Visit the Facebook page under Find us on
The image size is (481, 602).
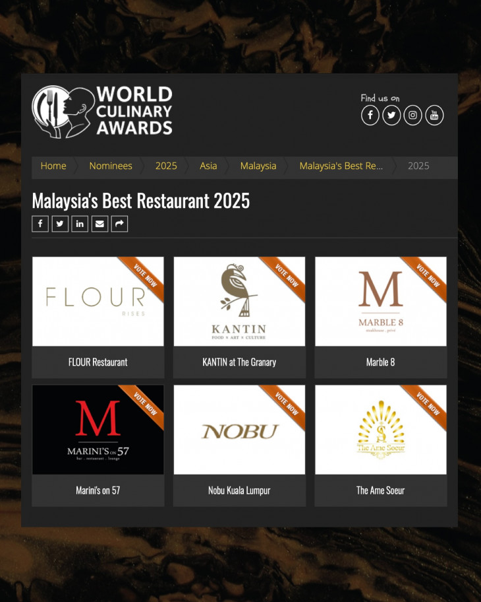[x=370, y=115]
